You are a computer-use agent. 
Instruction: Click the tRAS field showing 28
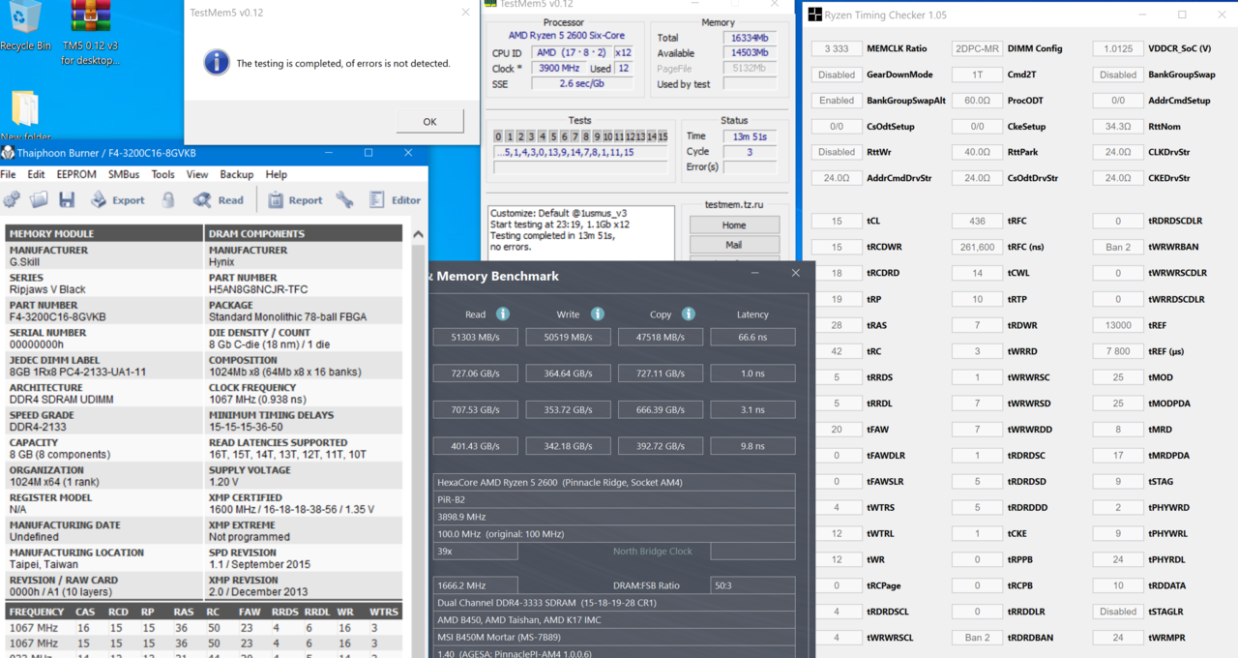tap(837, 325)
